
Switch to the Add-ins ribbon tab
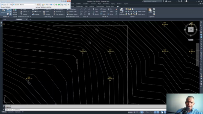[x=92, y=6]
